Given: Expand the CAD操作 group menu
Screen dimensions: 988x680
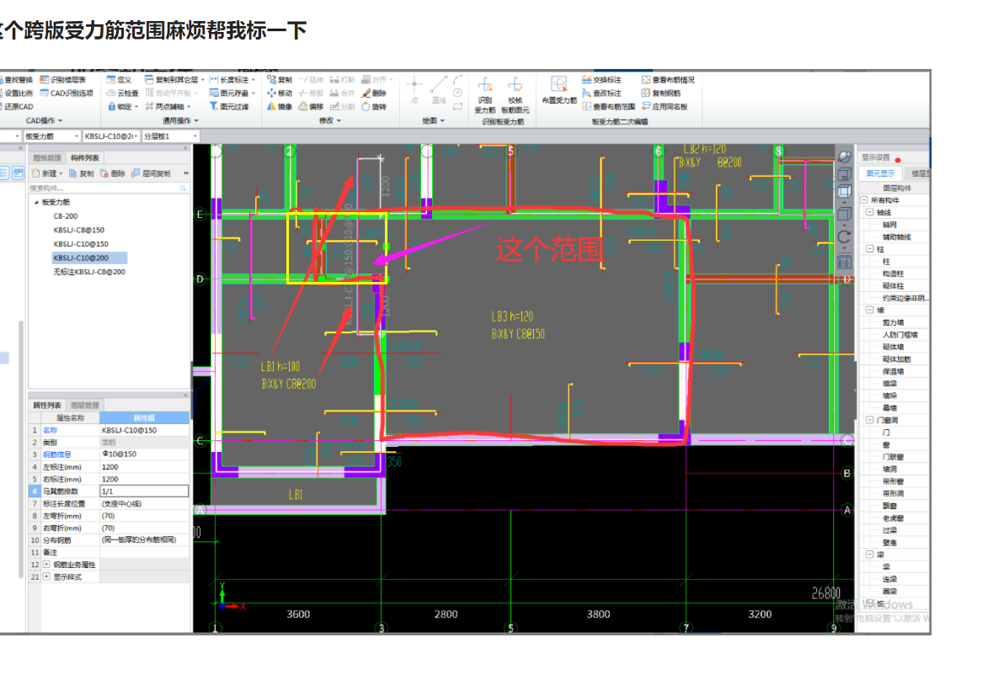Looking at the screenshot, I should (x=44, y=120).
